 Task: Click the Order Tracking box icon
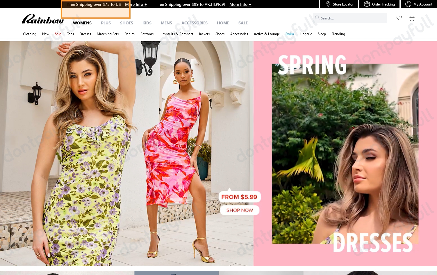(x=367, y=4)
